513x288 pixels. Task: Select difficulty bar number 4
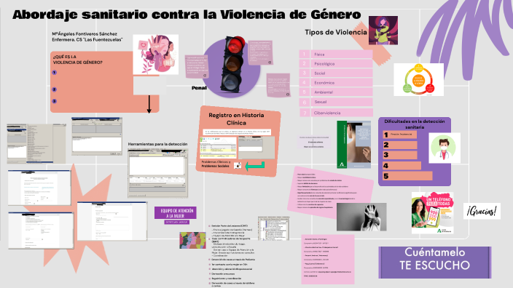point(402,166)
